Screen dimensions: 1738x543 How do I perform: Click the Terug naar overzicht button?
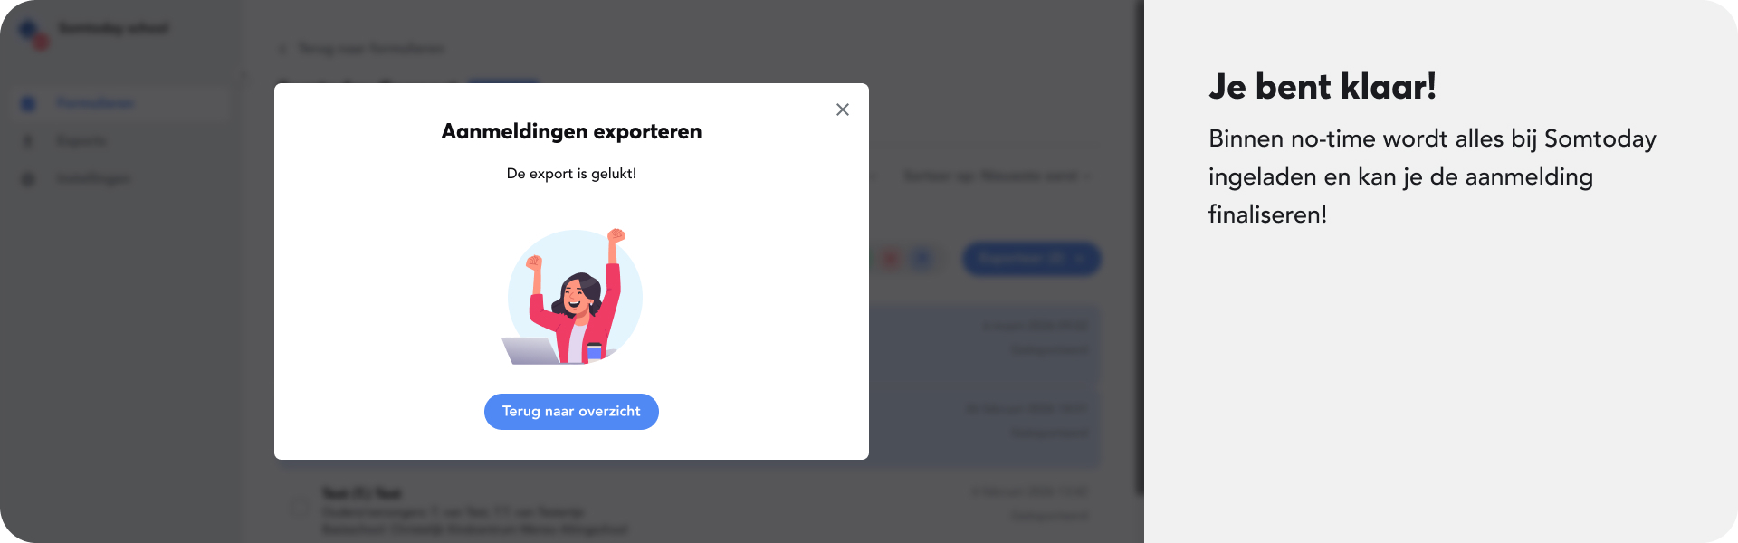[571, 412]
